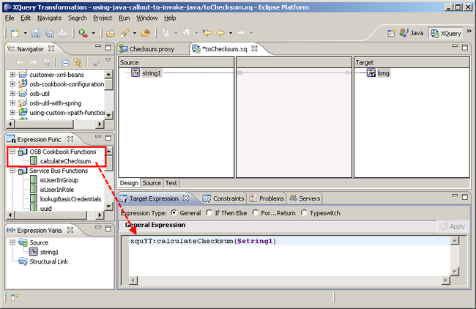476x309 pixels.
Task: Select the osb-util folder
Action: click(x=39, y=94)
